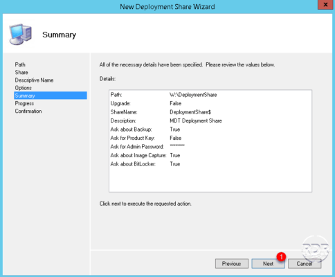Select the Options wizard step

(24, 88)
